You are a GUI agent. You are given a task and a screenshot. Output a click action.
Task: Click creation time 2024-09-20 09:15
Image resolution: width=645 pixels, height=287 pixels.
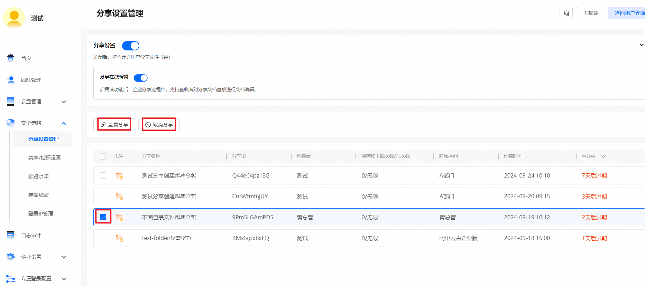[527, 196]
